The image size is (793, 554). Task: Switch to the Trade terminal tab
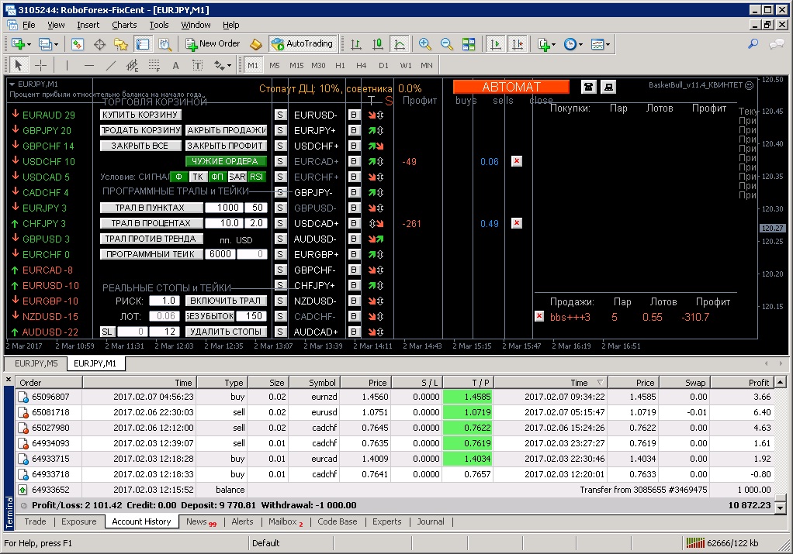pyautogui.click(x=36, y=521)
